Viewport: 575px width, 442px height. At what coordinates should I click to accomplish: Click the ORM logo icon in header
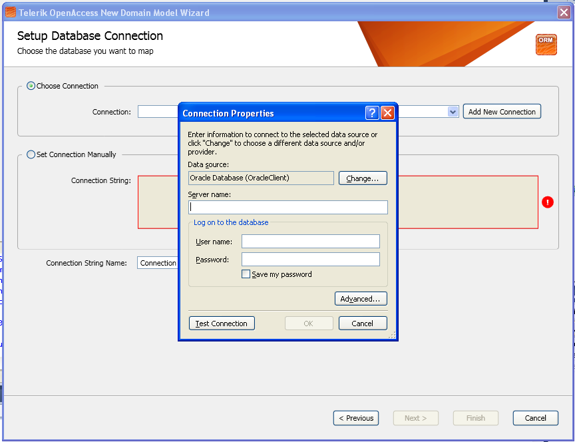click(x=546, y=45)
